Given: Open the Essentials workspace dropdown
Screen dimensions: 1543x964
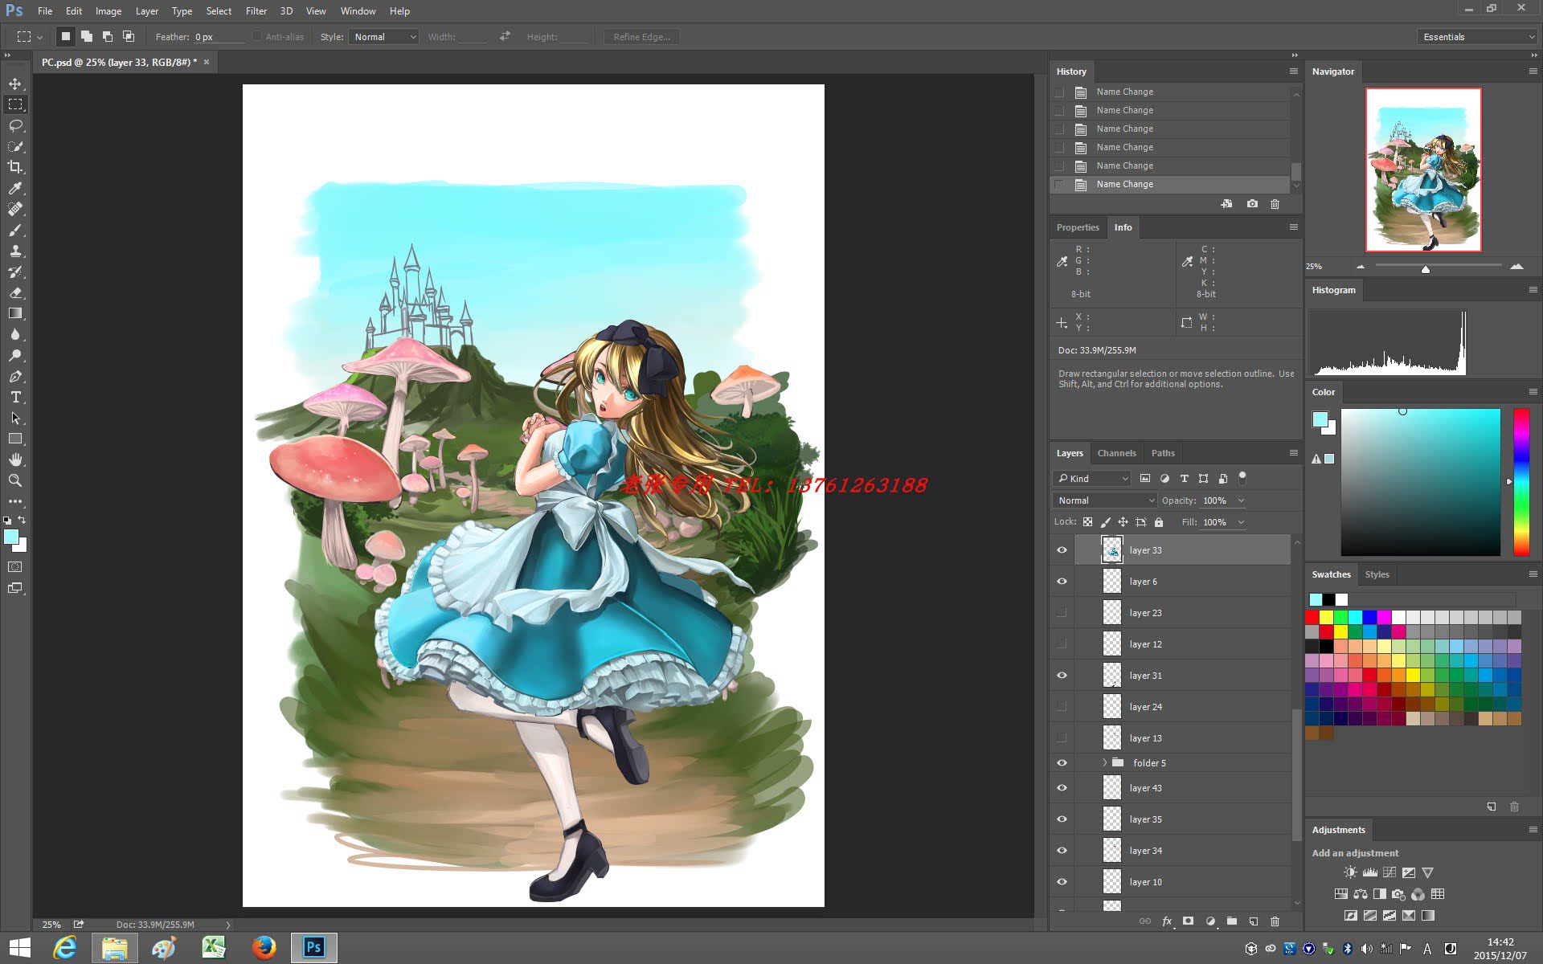Looking at the screenshot, I should [x=1477, y=37].
